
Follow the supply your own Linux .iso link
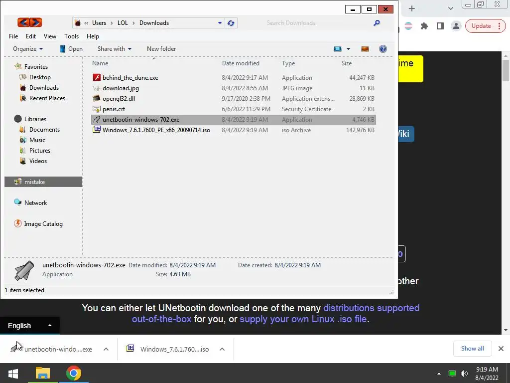(x=303, y=319)
